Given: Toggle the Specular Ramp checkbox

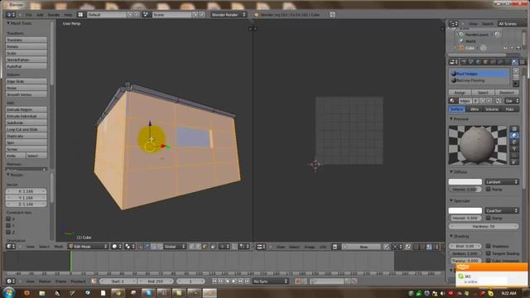Looking at the screenshot, I should [x=488, y=218].
